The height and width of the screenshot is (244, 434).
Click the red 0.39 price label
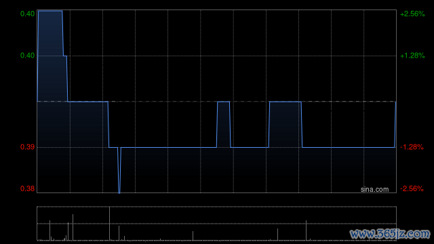27,147
